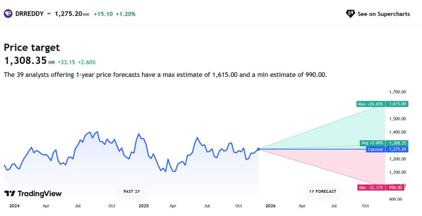Click the 1,275.20 current price tag

tap(397, 149)
